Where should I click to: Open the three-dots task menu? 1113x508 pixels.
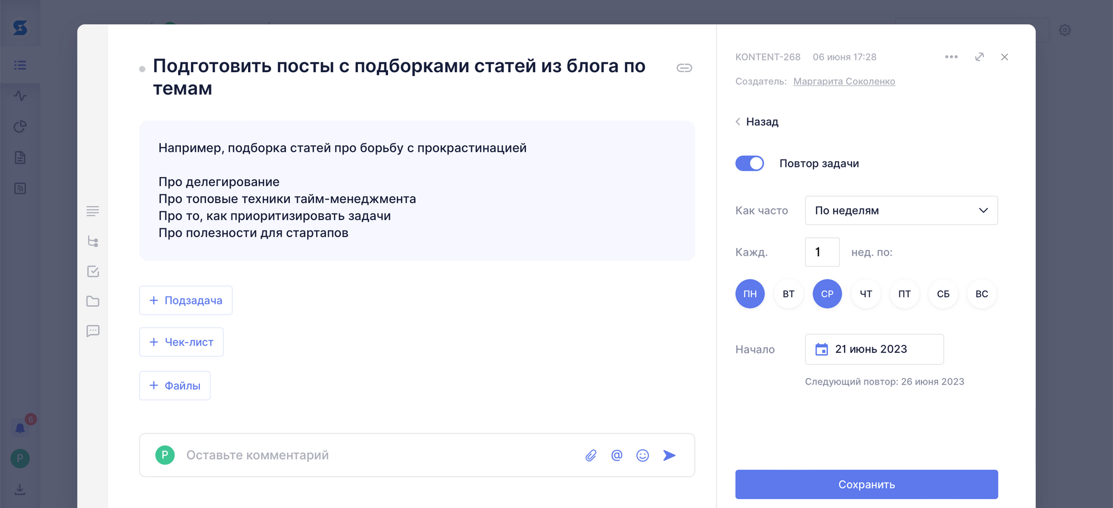[x=951, y=57]
